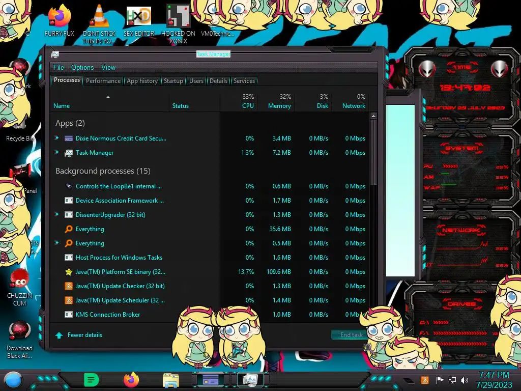Click the 109.6 MB memory value
This screenshot has width=521, height=391.
pyautogui.click(x=279, y=272)
